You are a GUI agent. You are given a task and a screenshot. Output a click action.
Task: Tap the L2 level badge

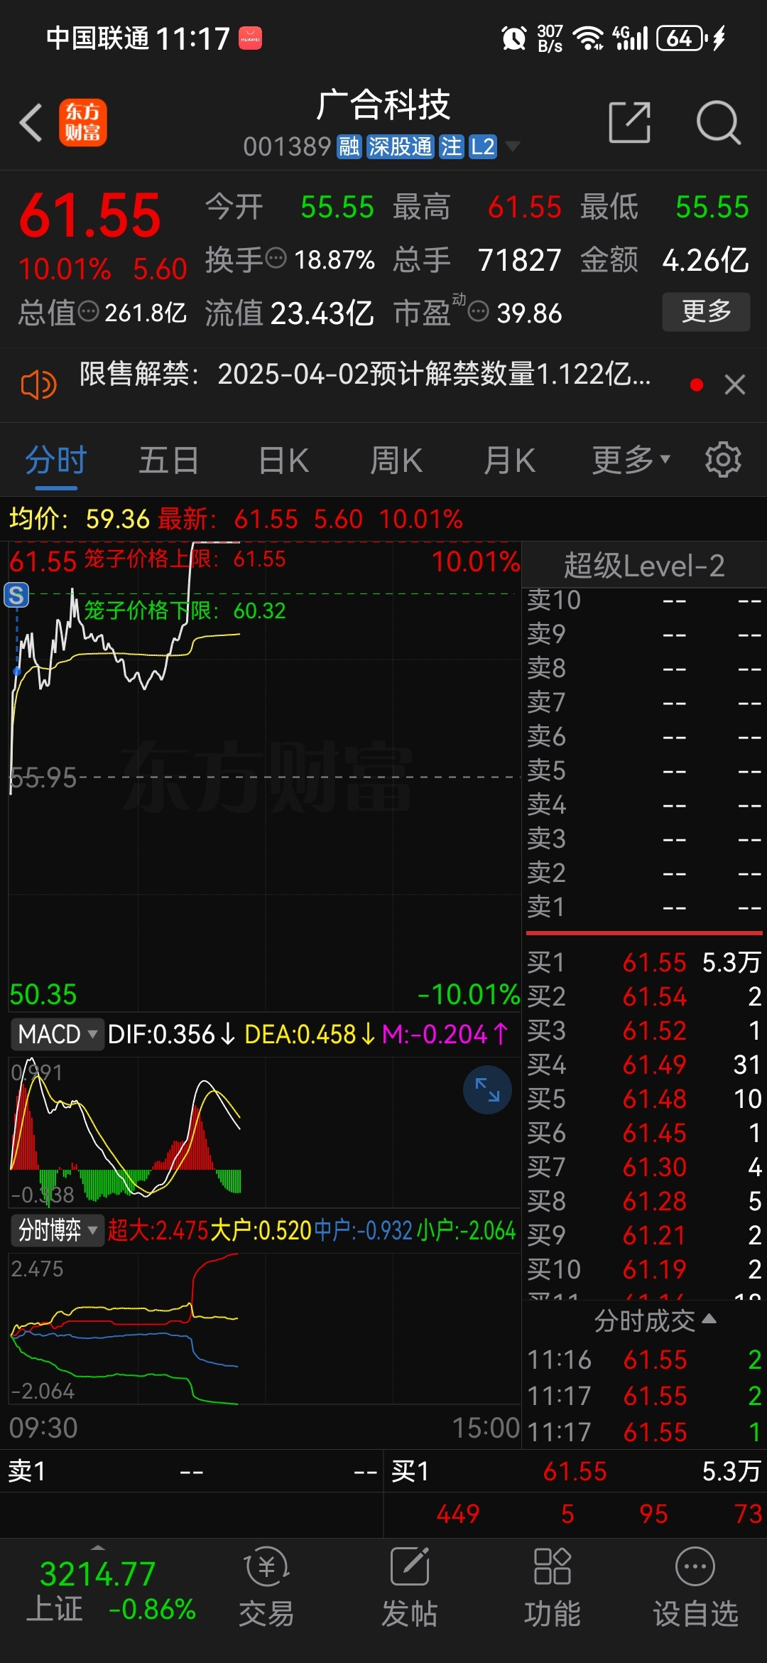click(x=482, y=147)
